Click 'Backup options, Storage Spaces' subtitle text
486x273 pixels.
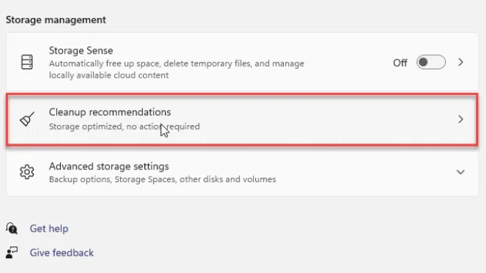(x=162, y=179)
